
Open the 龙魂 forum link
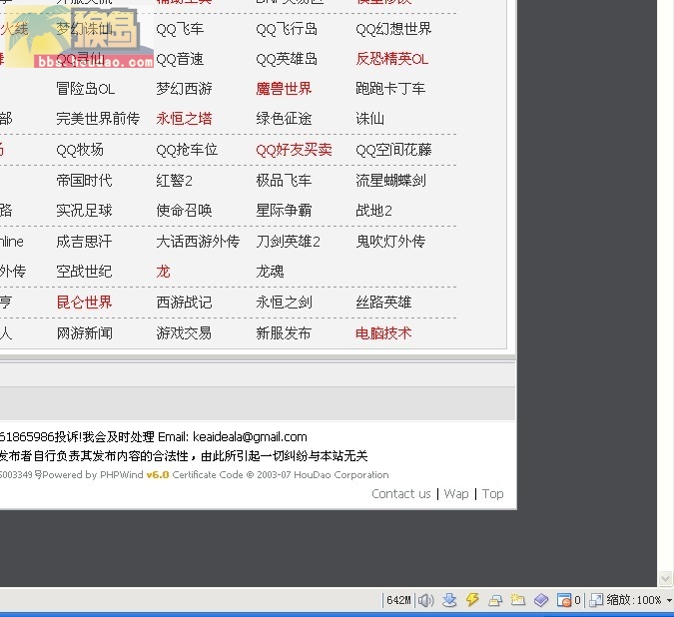[270, 272]
